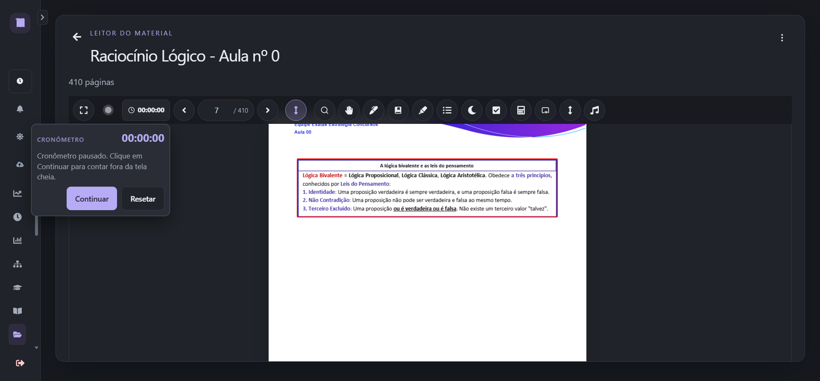
Task: Open the list outline panel
Action: click(447, 110)
